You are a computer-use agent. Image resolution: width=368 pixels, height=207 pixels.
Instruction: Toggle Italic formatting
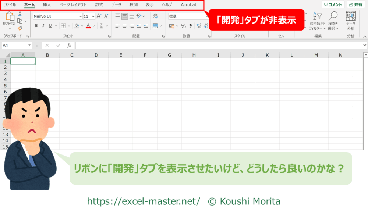point(43,26)
